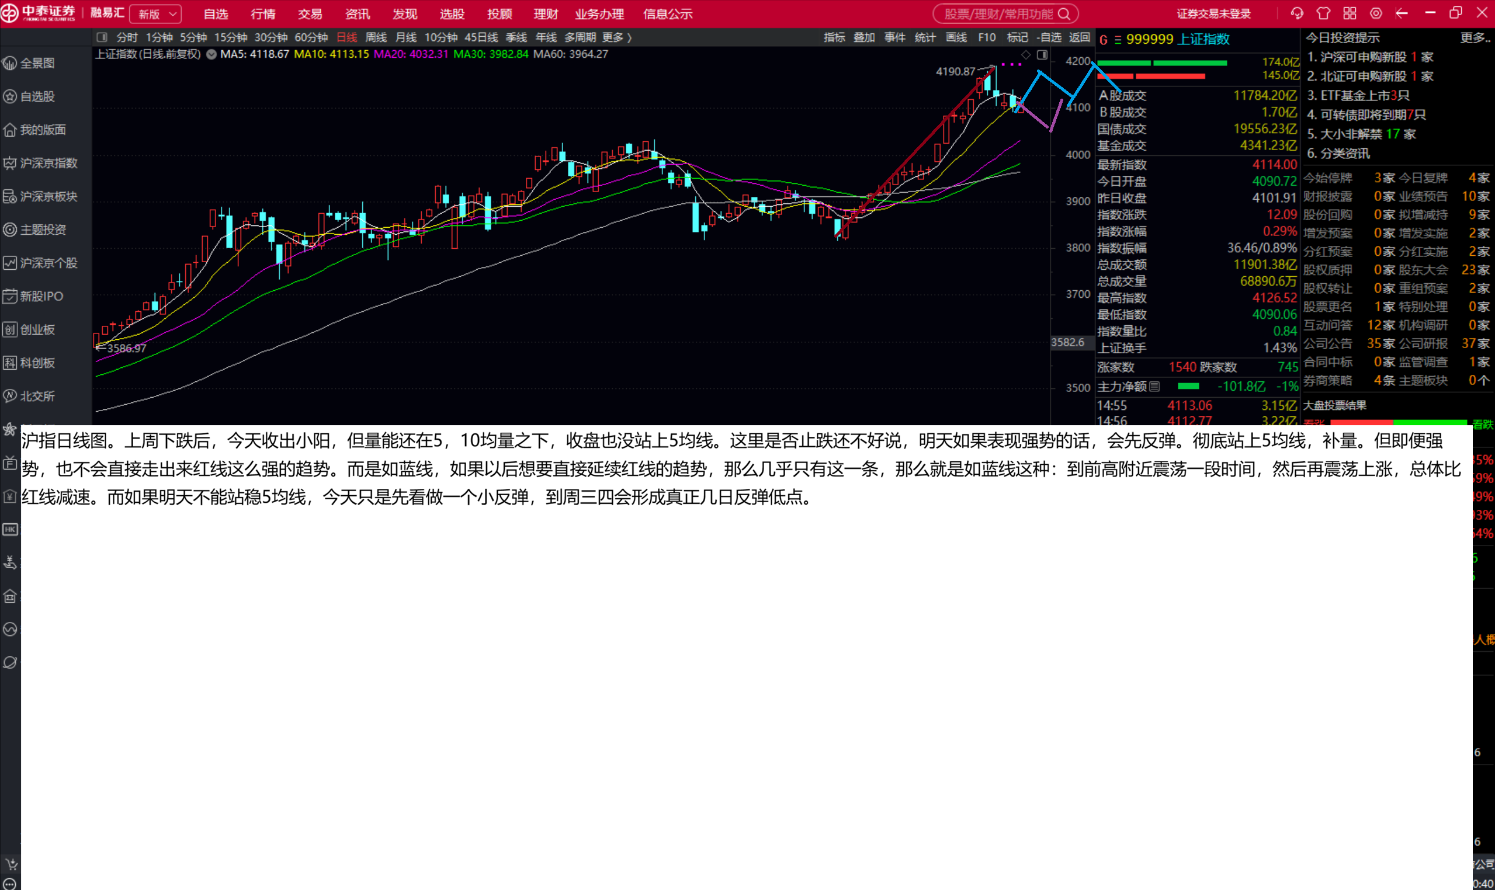The image size is (1495, 890).
Task: Toggle the diamond marker icon on chart
Action: [1026, 54]
